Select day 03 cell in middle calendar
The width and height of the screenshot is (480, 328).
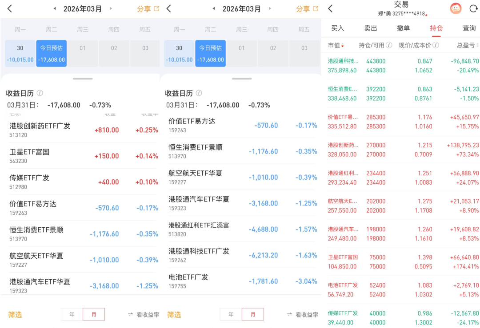point(304,53)
